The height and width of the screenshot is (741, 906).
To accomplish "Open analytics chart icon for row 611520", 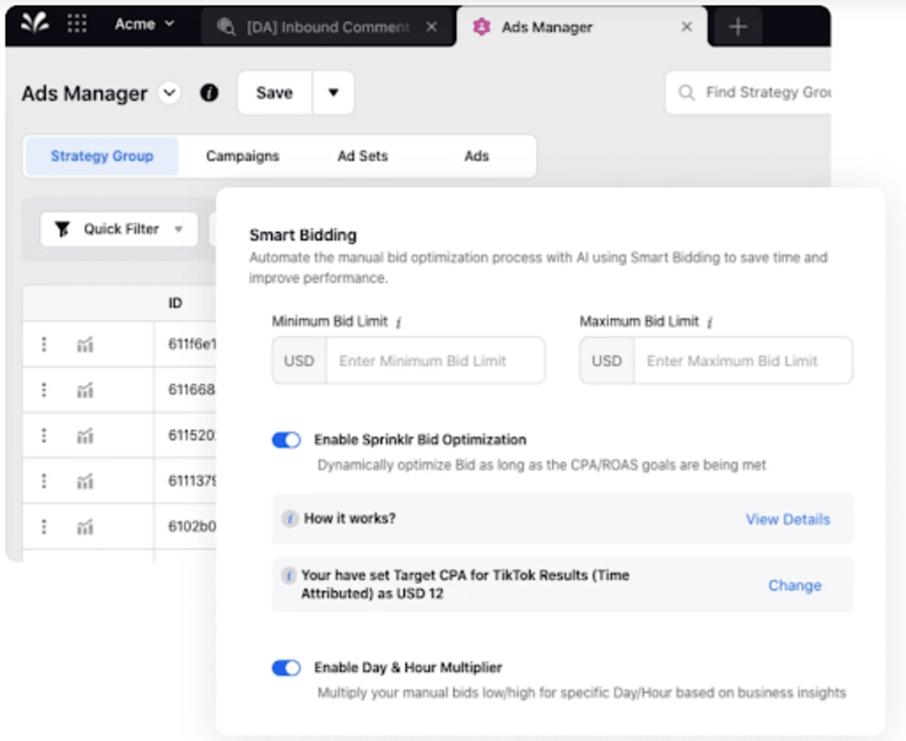I will coord(85,436).
